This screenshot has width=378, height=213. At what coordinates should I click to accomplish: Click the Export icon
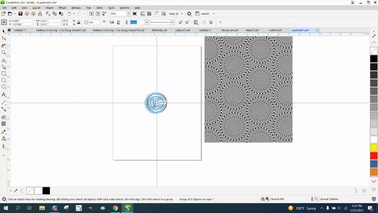click(98, 14)
